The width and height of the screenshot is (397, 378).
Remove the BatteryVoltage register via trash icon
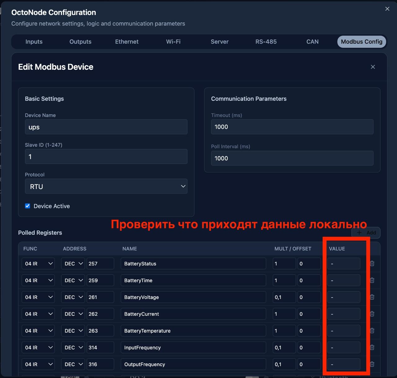372,297
